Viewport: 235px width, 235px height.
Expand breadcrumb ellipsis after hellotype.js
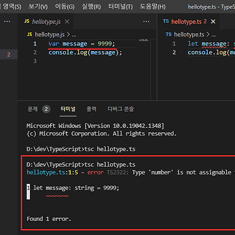pos(74,35)
